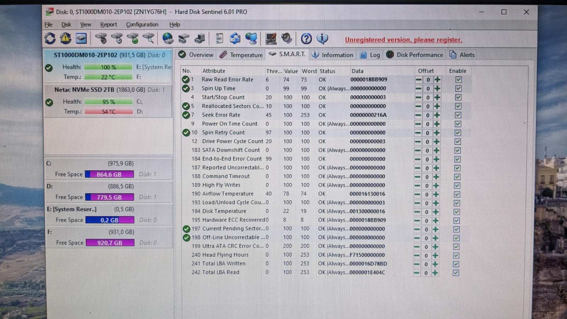Screen dimensions: 567x319
Task: Click the Unregistered version, please register link
Action: point(404,40)
